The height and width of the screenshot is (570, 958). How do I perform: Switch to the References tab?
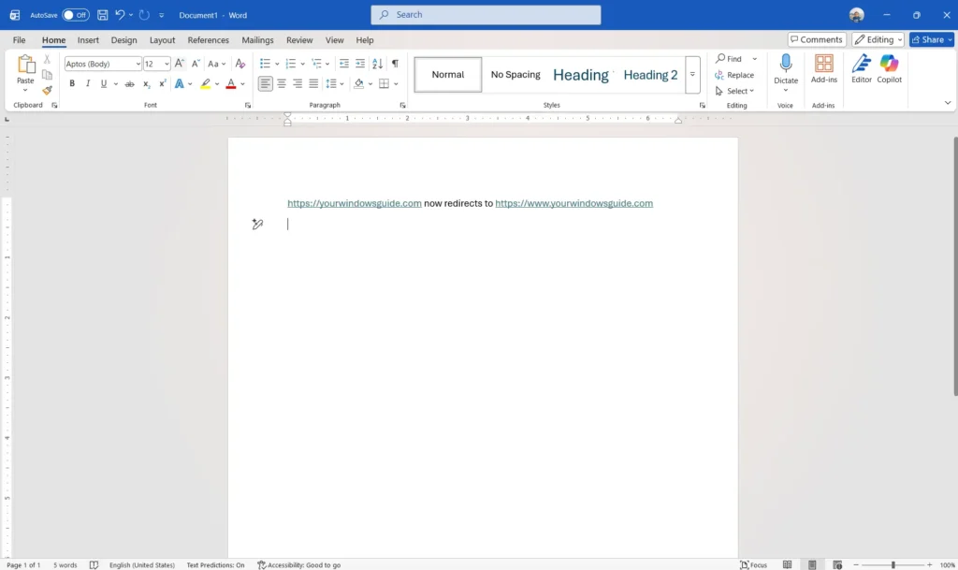tap(209, 39)
